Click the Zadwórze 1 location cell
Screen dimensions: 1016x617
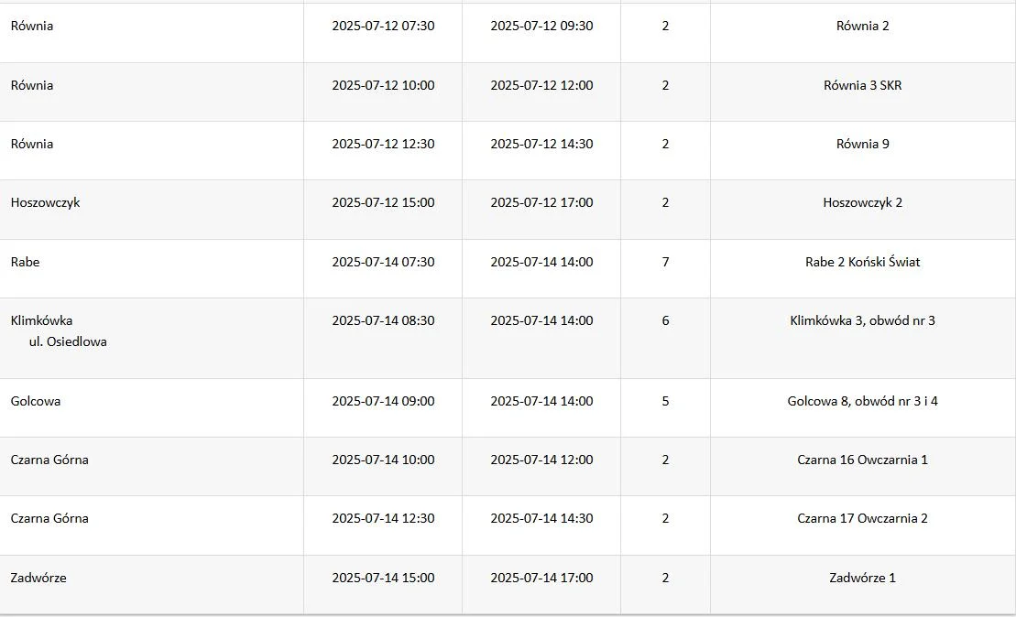[862, 578]
